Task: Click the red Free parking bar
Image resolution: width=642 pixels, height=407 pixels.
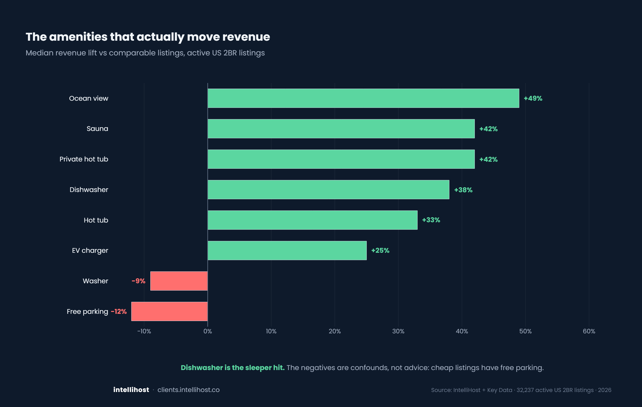Action: pos(169,311)
